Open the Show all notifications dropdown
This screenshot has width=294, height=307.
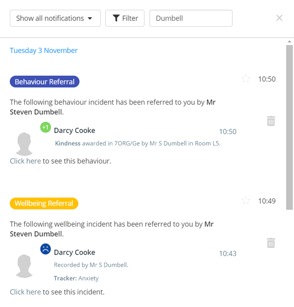point(55,18)
